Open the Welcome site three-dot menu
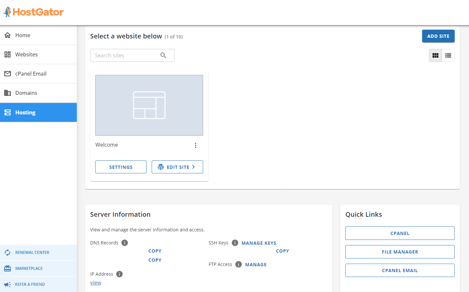Image resolution: width=469 pixels, height=292 pixels. tap(195, 145)
